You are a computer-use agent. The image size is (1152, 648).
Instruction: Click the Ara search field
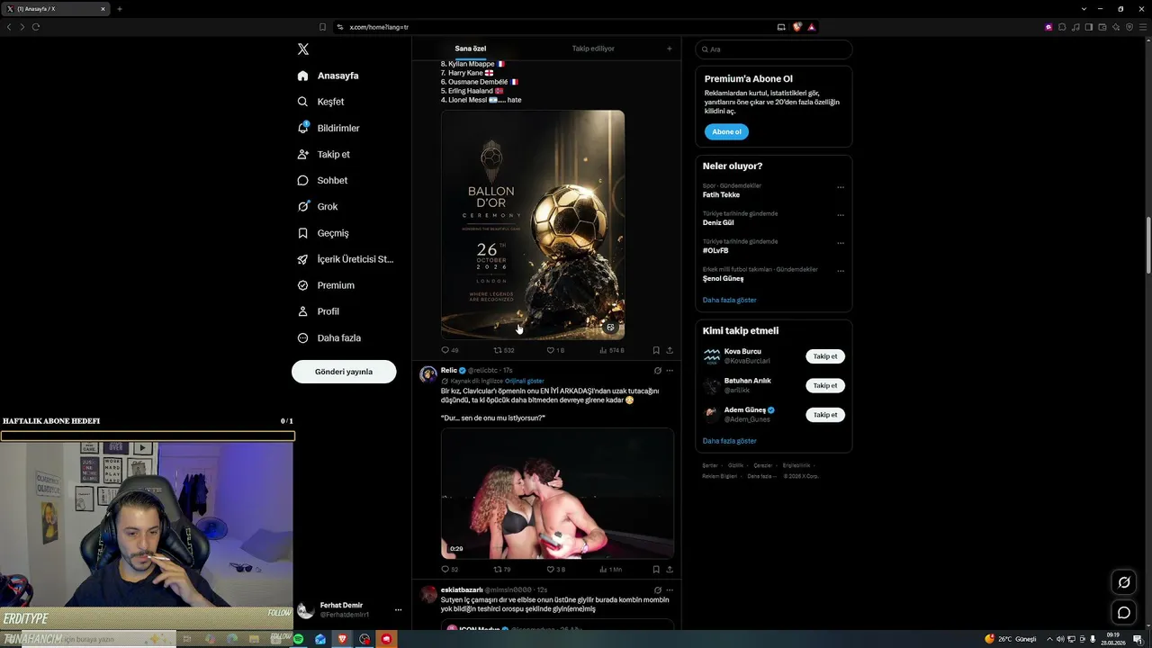click(x=774, y=49)
